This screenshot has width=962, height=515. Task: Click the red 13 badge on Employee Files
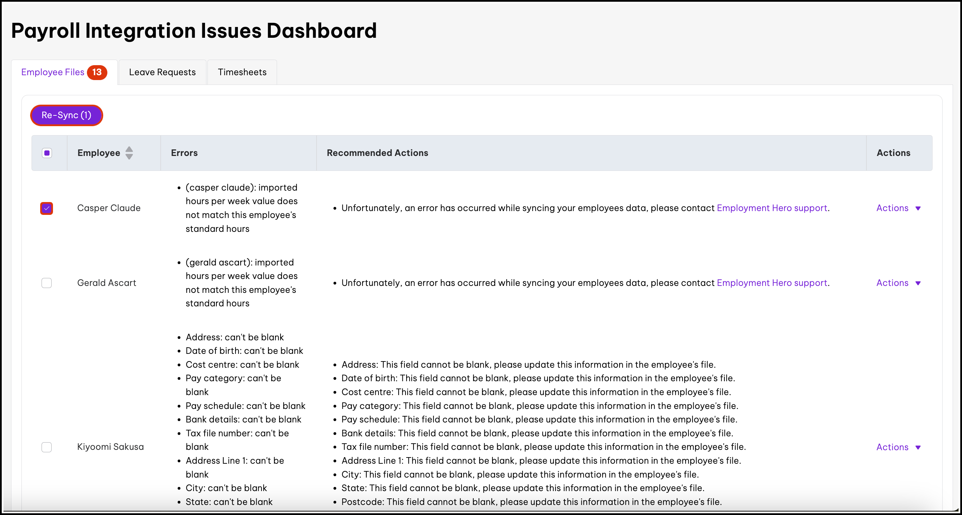coord(97,72)
